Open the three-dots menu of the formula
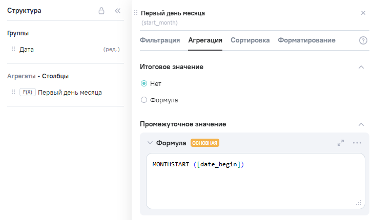The width and height of the screenshot is (373, 220). (x=357, y=143)
